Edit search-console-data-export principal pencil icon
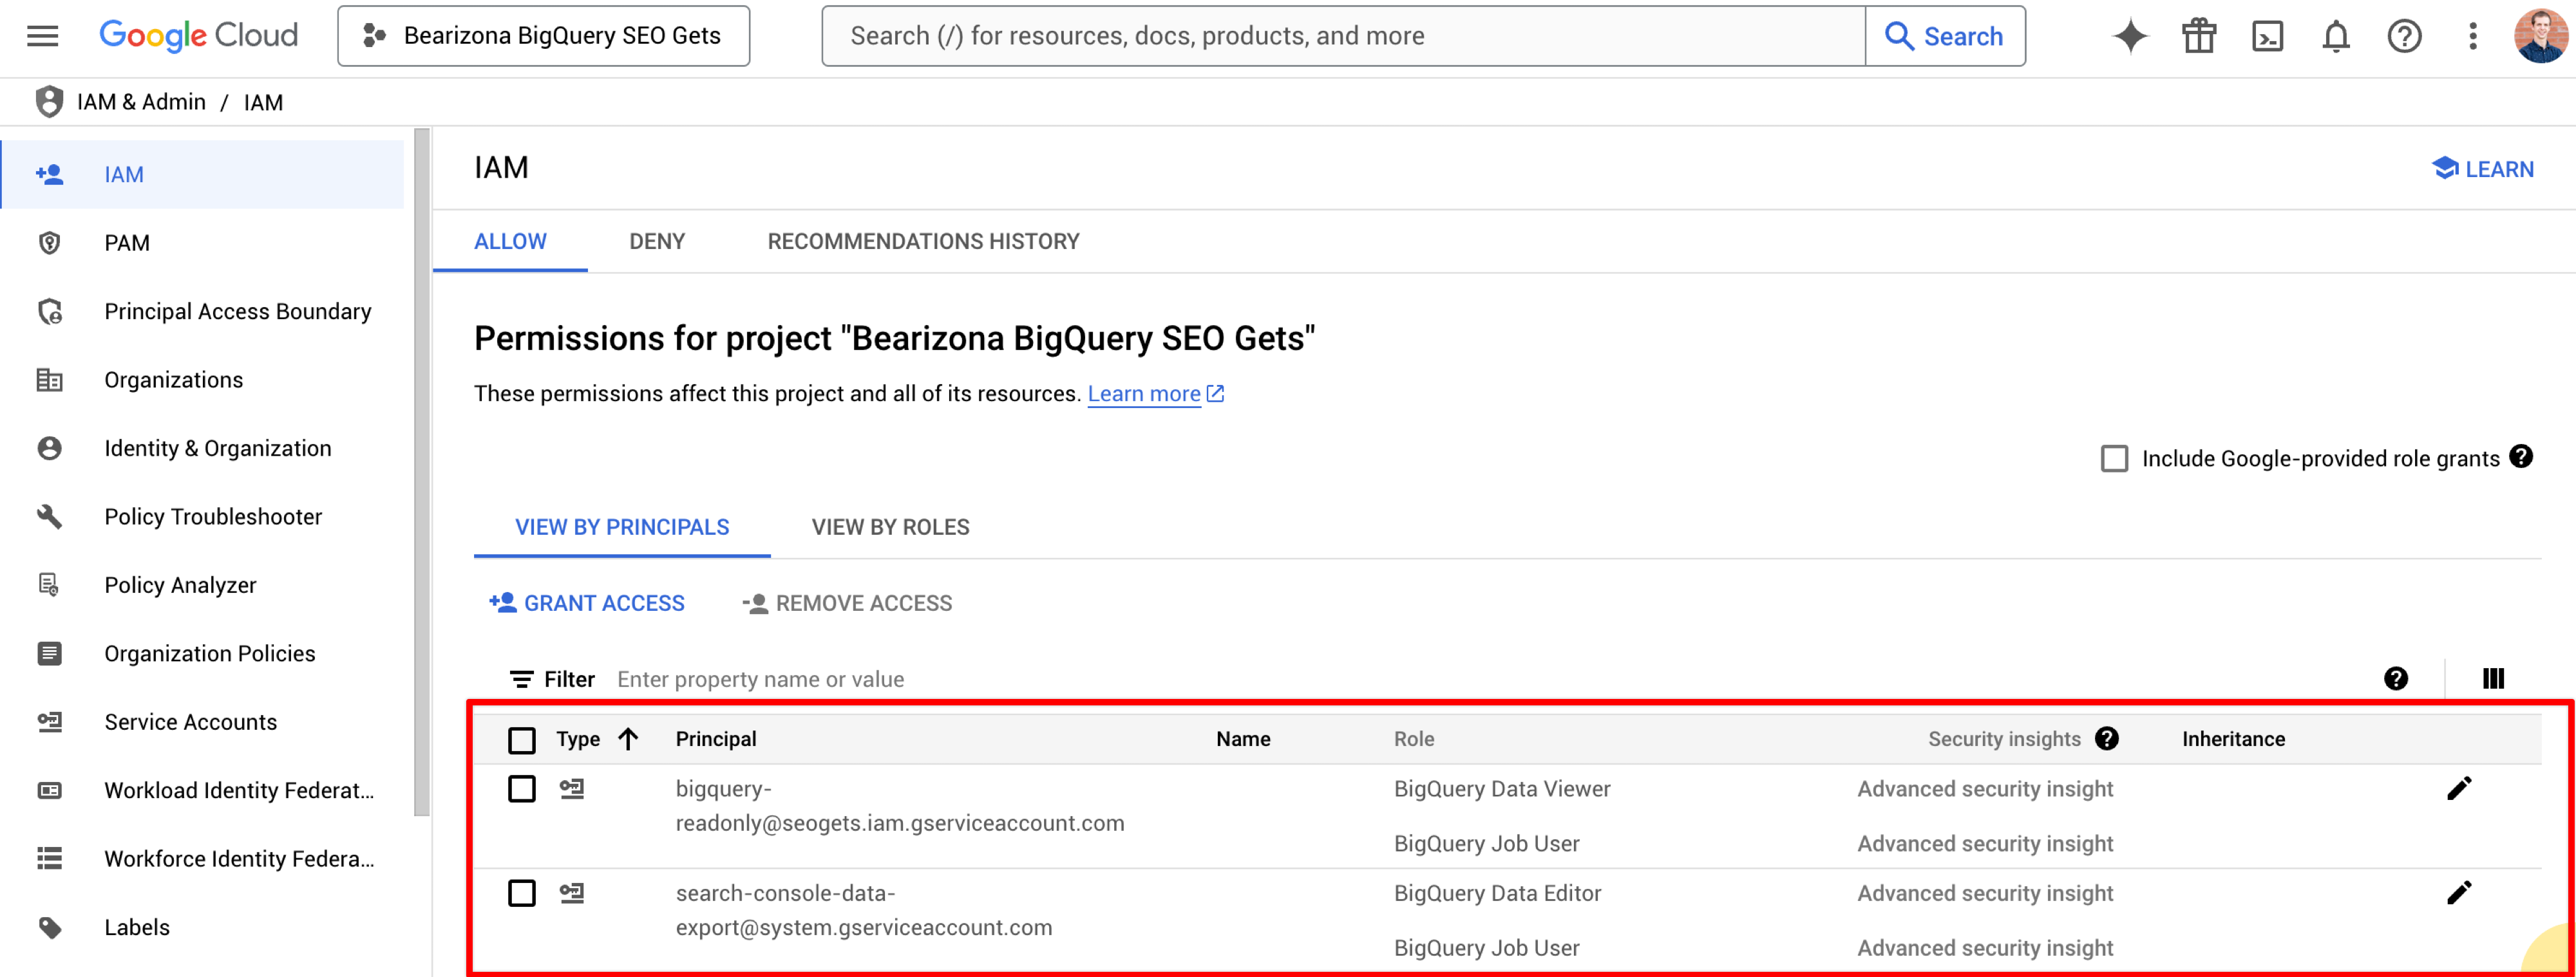This screenshot has height=977, width=2576. (2458, 892)
